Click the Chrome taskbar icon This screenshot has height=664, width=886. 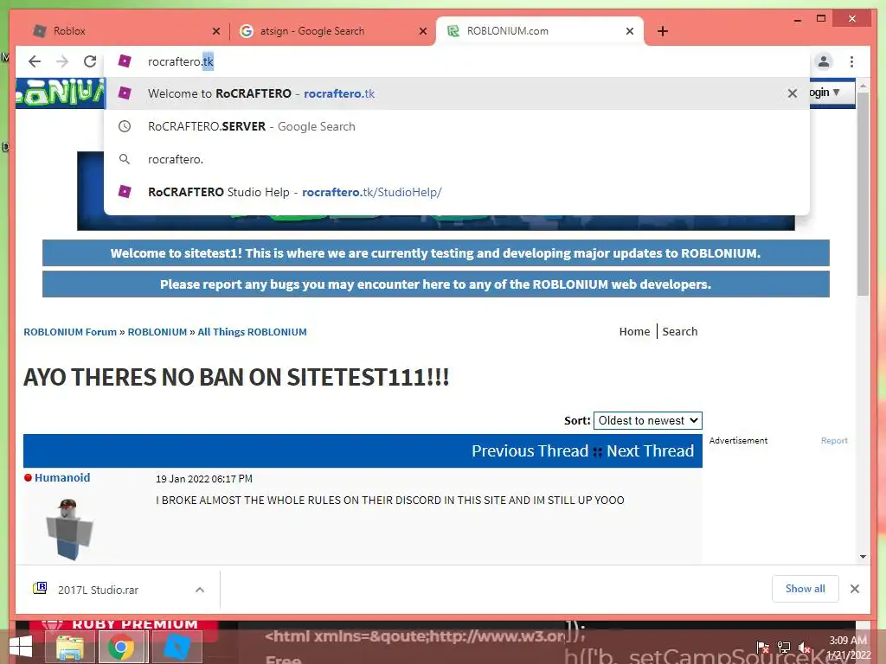[120, 647]
